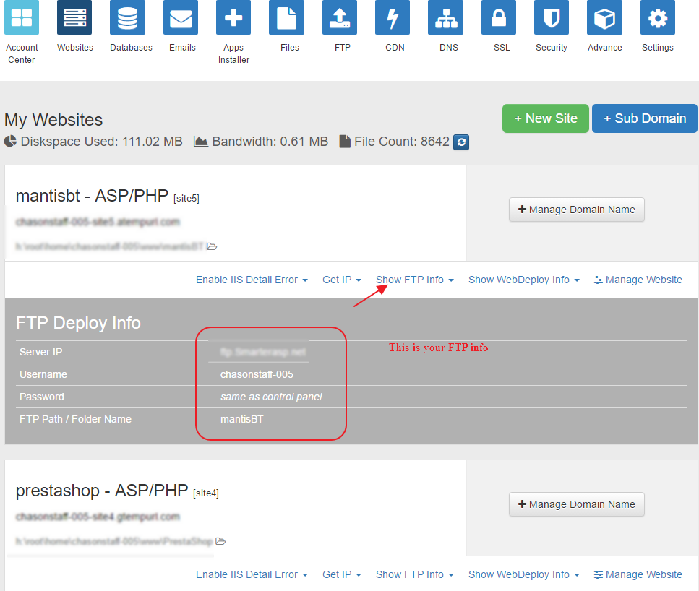Image resolution: width=699 pixels, height=591 pixels.
Task: Go to the Account Center tab
Action: point(21,17)
